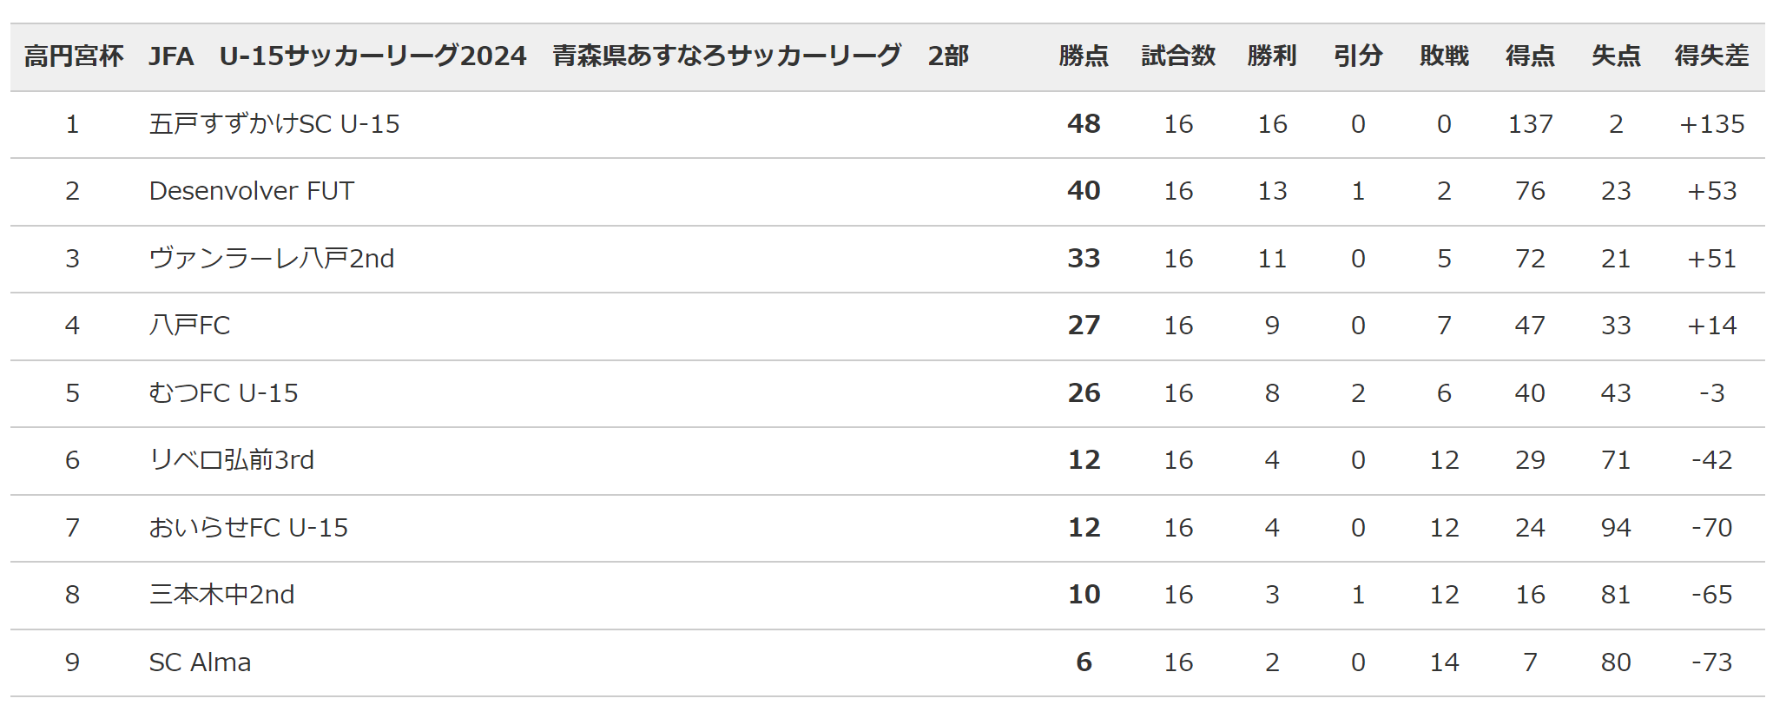
Task: Click the 試合数 column header
Action: 1178,56
